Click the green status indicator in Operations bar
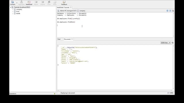184x103 pixels. click(x=55, y=94)
